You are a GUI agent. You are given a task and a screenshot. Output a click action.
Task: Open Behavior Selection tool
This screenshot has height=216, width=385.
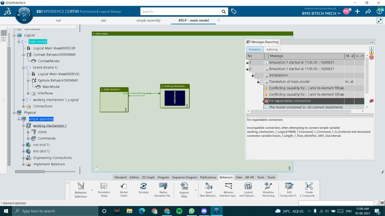tap(81, 190)
